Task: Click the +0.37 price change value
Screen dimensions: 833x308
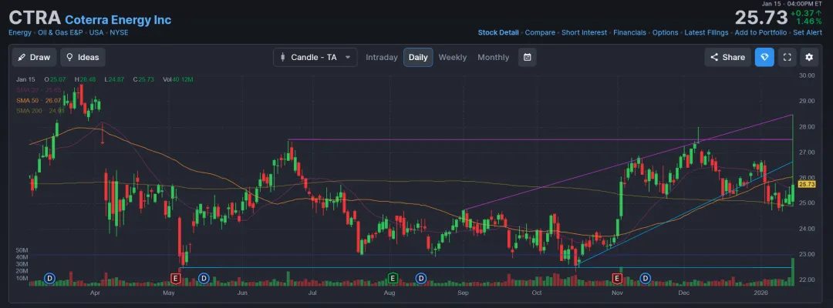Action: tap(806, 13)
